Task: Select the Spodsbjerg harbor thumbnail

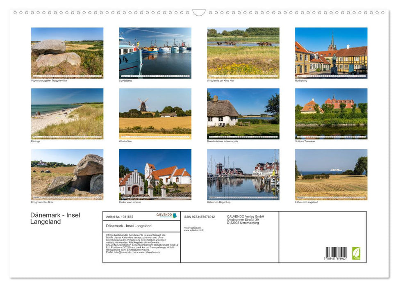Action: (x=155, y=52)
